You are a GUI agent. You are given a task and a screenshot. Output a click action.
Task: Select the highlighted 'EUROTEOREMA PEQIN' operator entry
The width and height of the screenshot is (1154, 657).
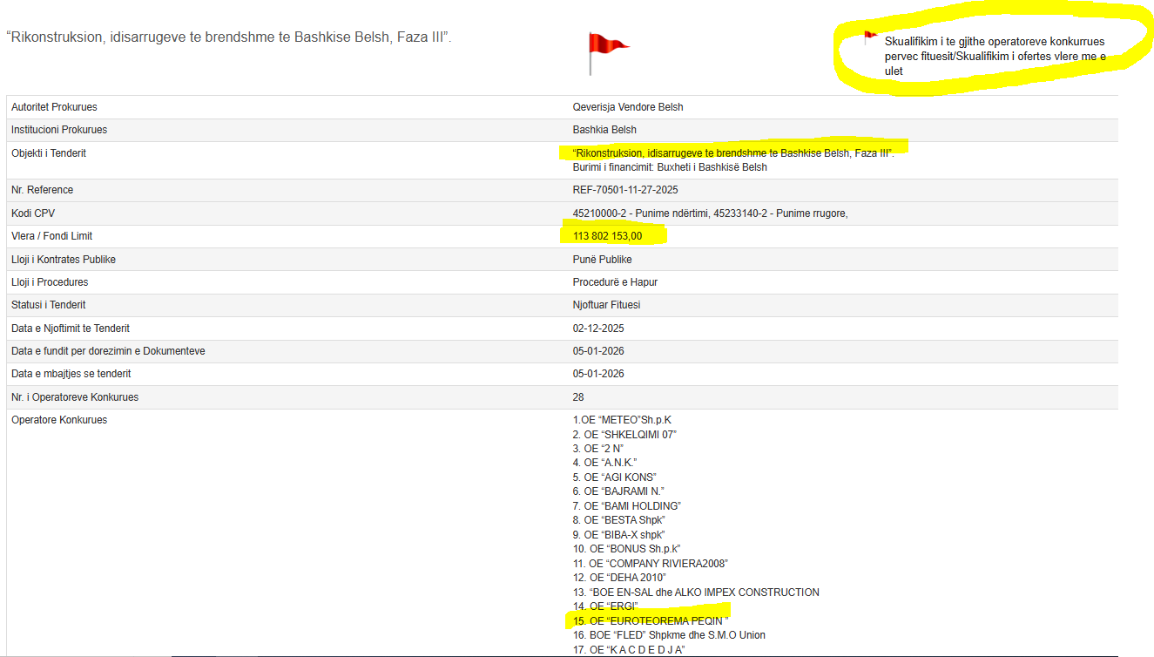coord(650,621)
